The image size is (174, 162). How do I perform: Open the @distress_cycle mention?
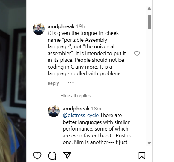(x=81, y=115)
